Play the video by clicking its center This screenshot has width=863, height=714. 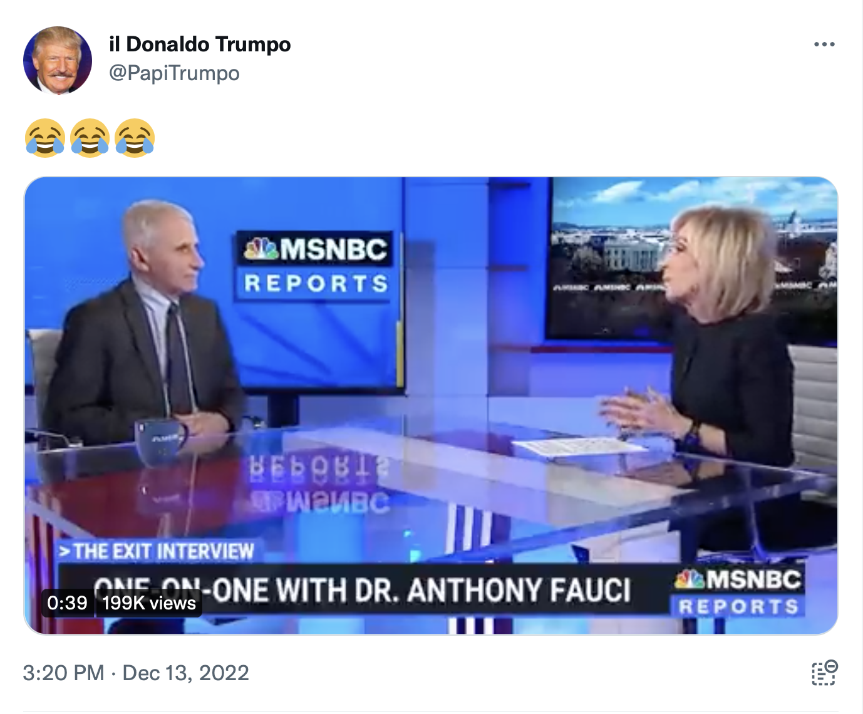tap(431, 406)
